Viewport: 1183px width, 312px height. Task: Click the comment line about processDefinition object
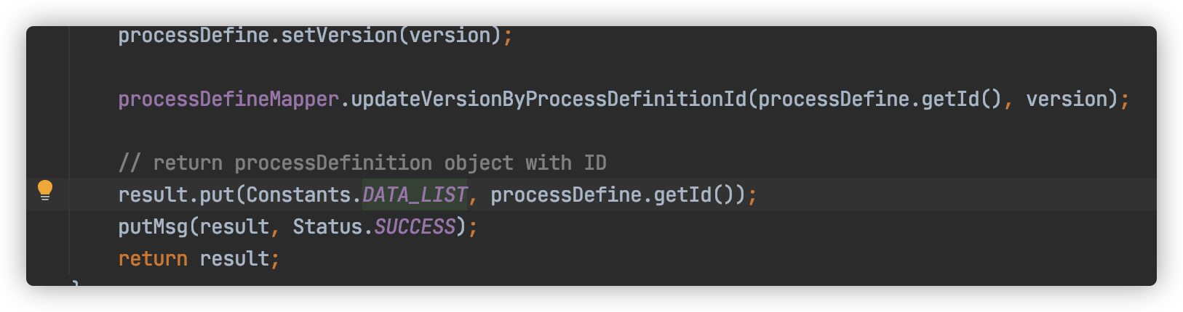click(x=362, y=163)
